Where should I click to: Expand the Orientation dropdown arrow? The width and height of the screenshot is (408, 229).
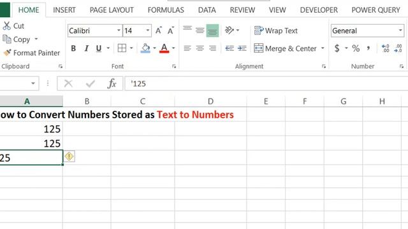[x=238, y=30]
